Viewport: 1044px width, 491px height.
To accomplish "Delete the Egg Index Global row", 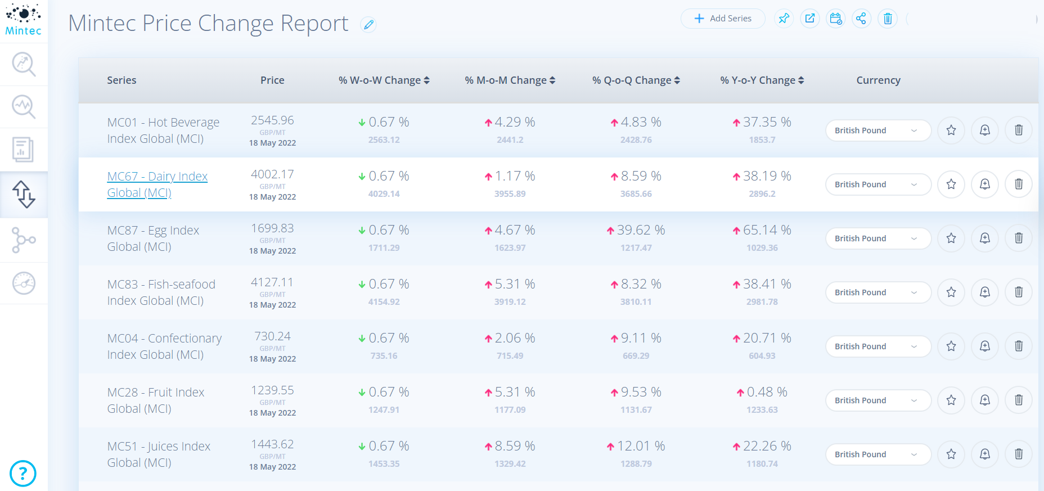I will click(1018, 238).
